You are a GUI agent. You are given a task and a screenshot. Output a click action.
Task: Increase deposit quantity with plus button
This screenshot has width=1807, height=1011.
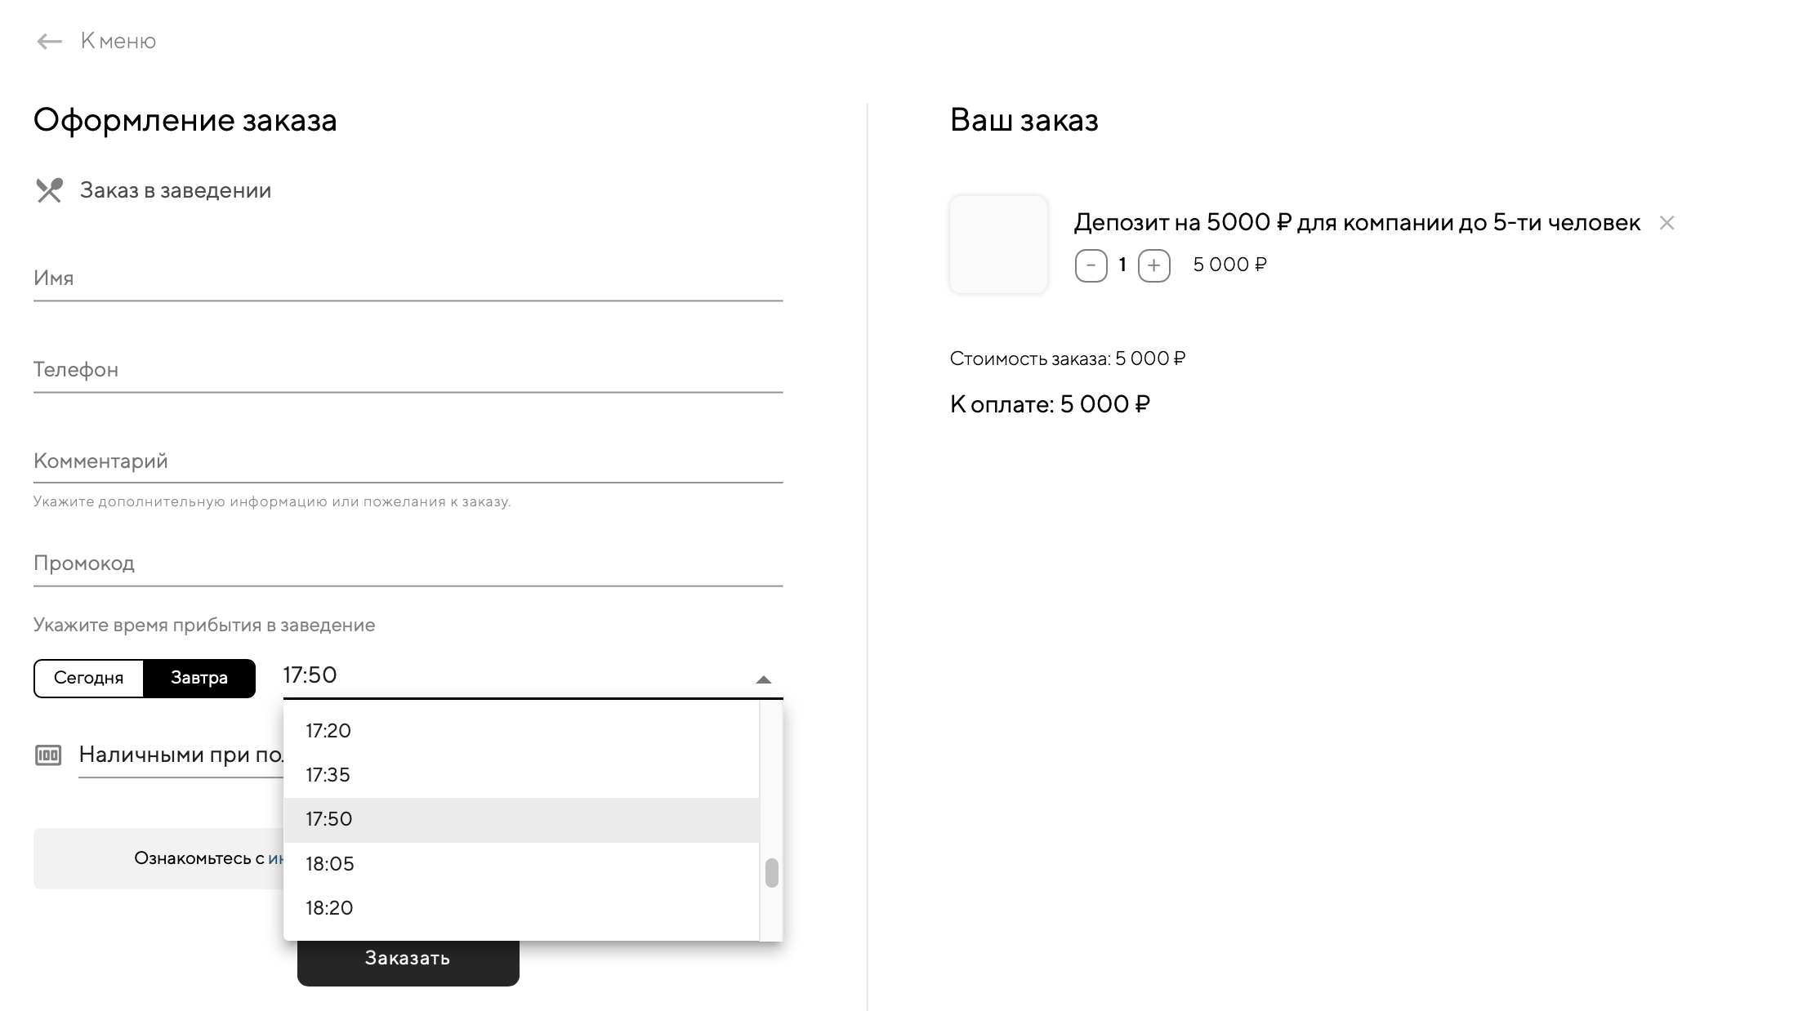click(x=1153, y=265)
